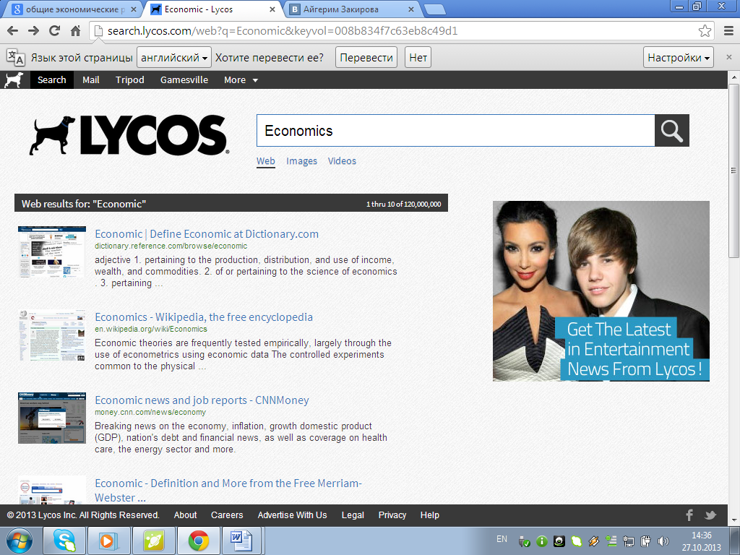Viewport: 740px width, 555px height.
Task: Click the magnifier search button
Action: [x=671, y=131]
